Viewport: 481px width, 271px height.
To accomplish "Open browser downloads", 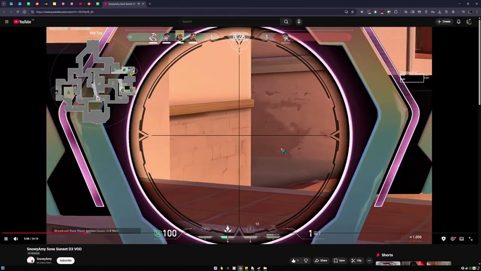I will click(440, 12).
